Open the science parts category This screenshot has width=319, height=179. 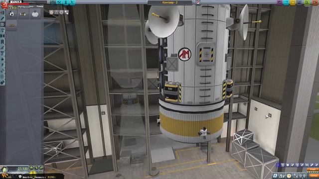click(2, 77)
